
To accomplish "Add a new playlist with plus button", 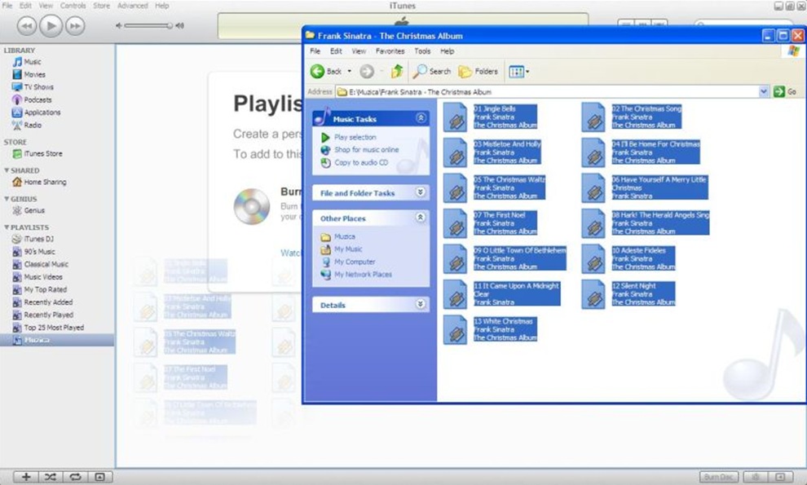I will point(25,477).
